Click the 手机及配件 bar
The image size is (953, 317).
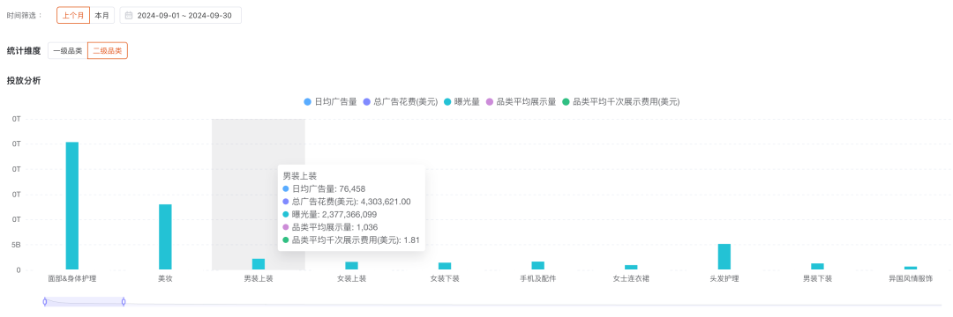(x=538, y=265)
